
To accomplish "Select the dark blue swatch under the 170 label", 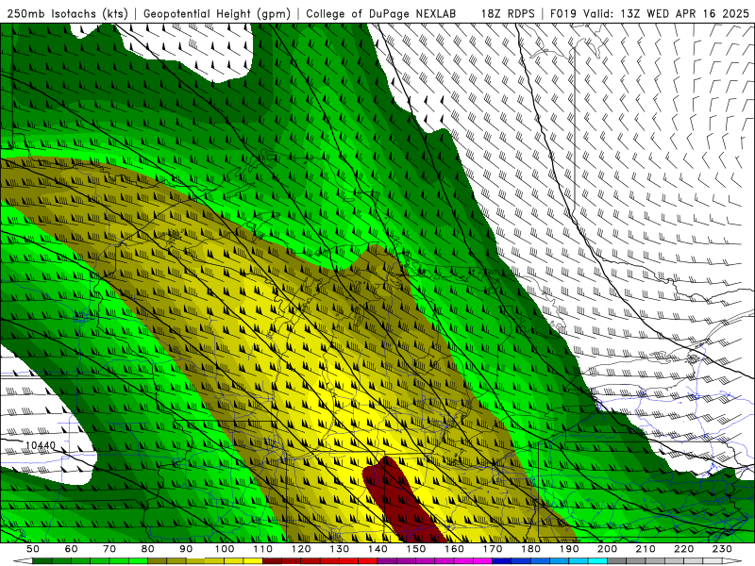I will [x=502, y=561].
